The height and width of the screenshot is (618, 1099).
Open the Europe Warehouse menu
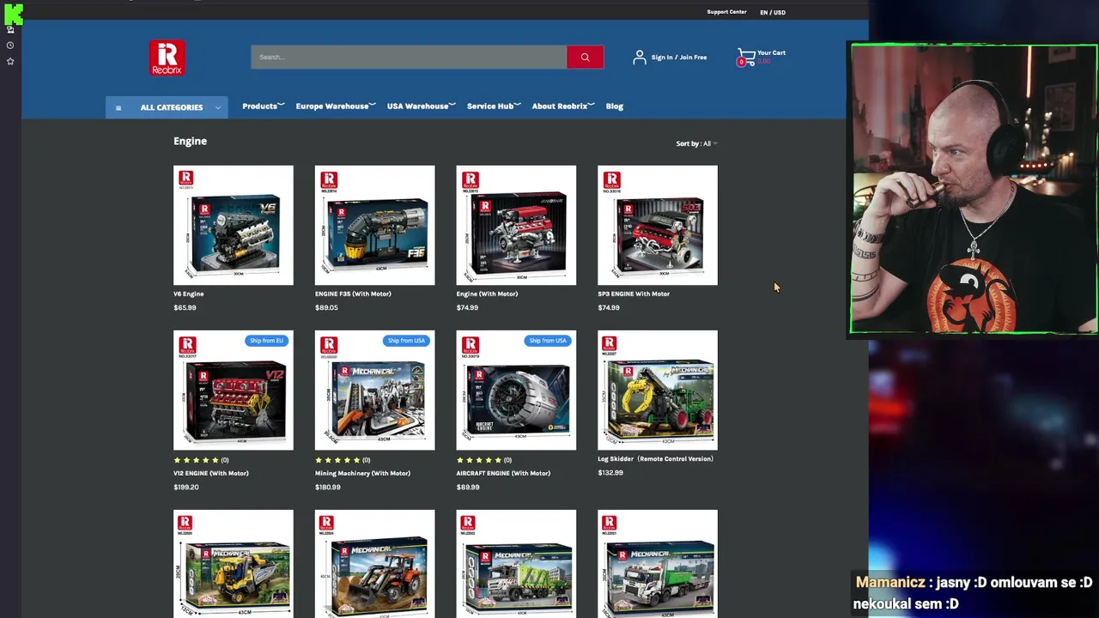pyautogui.click(x=336, y=106)
